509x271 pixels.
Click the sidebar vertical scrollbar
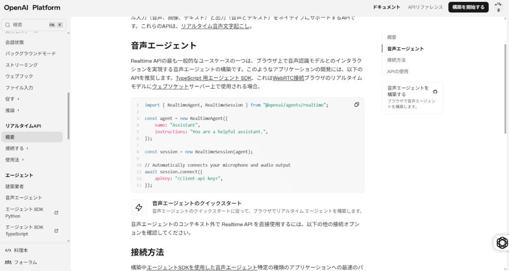click(69, 116)
